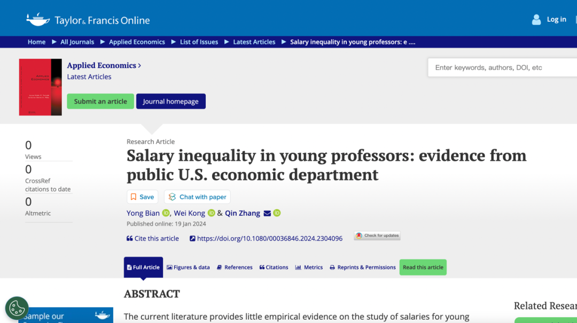Viewport: 577px width, 323px height.
Task: Open Chat with paper
Action: pos(197,197)
